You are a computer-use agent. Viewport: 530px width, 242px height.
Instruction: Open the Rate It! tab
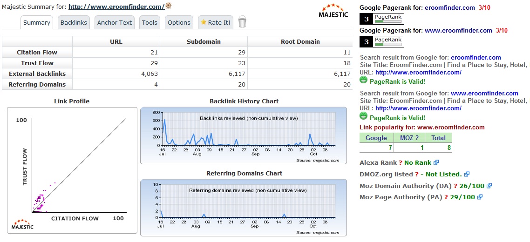pos(216,23)
